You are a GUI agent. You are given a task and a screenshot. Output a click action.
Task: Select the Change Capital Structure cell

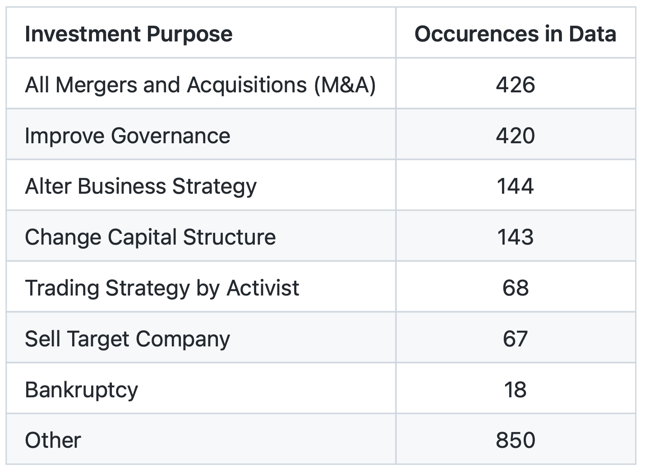[x=150, y=237]
